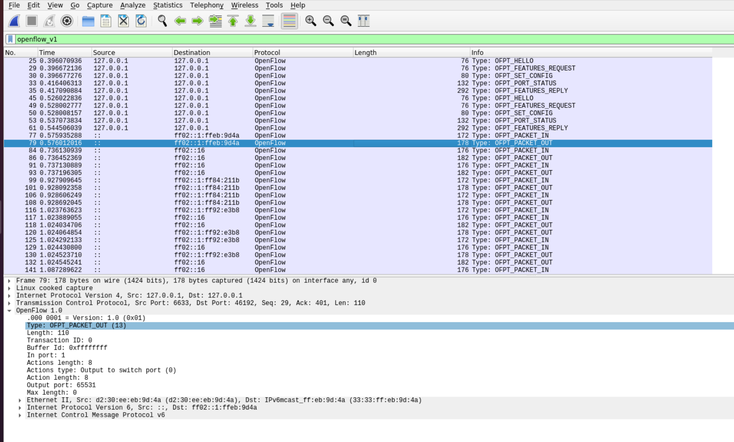Viewport: 734px width, 442px height.
Task: Open the Wireless menu
Action: tap(245, 5)
